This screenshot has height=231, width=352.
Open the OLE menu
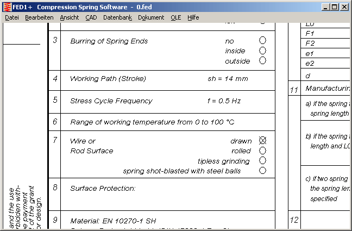click(x=175, y=17)
